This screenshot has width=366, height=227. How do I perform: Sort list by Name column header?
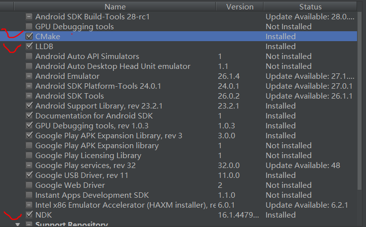[115, 6]
